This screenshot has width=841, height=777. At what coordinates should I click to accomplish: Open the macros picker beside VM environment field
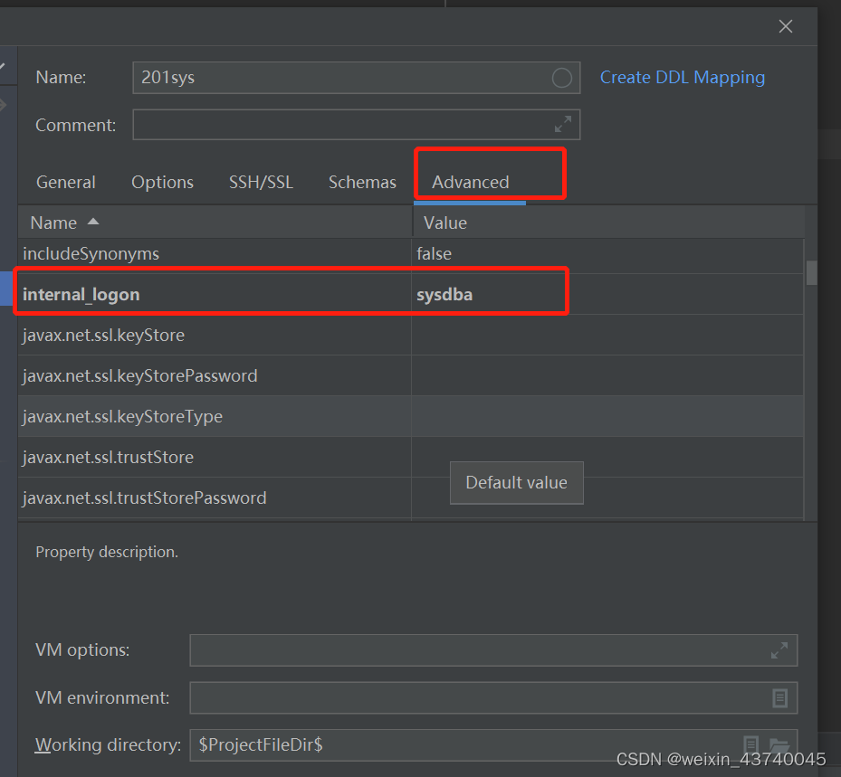tap(780, 697)
